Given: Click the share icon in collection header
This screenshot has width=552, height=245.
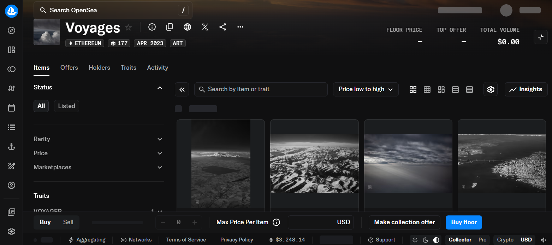Looking at the screenshot, I should [x=222, y=27].
